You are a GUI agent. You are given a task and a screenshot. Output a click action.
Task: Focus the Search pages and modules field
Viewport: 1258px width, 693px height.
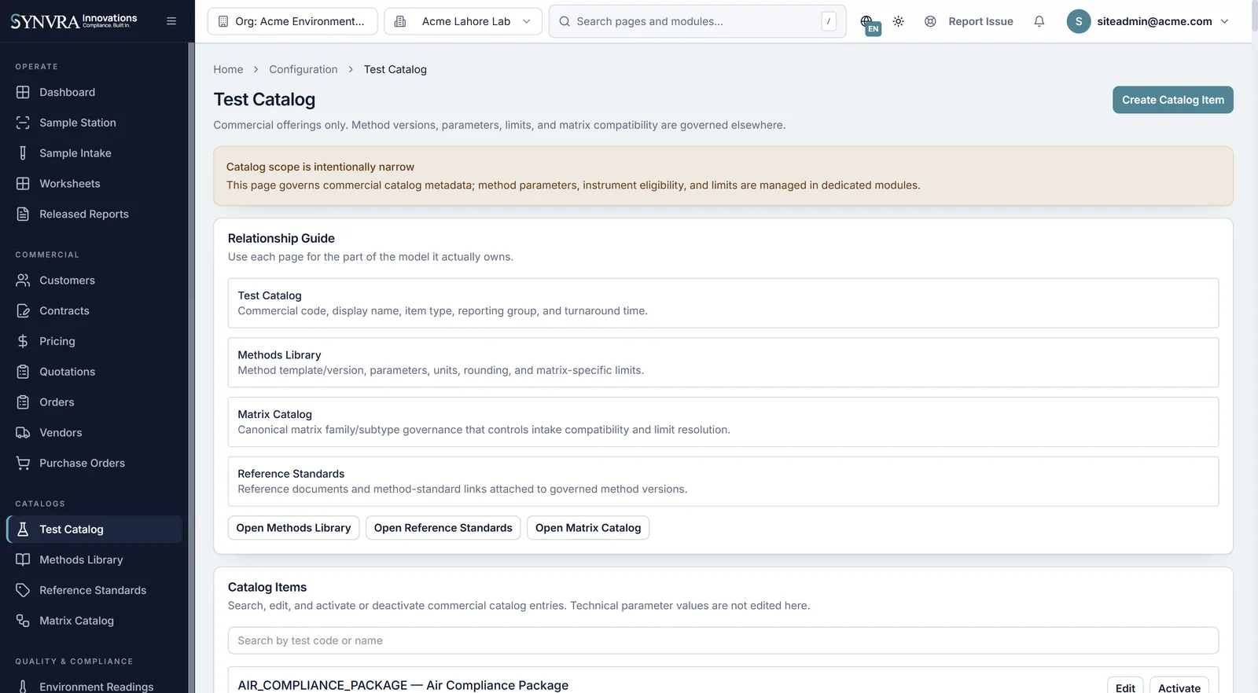point(697,21)
